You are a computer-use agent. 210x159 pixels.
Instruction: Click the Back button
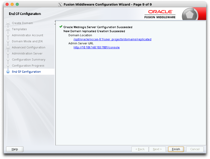140,149
